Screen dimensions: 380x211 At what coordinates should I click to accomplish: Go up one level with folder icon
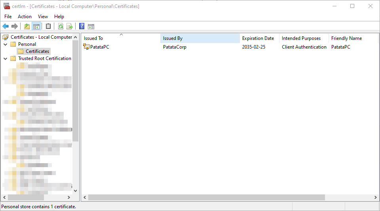(27, 26)
